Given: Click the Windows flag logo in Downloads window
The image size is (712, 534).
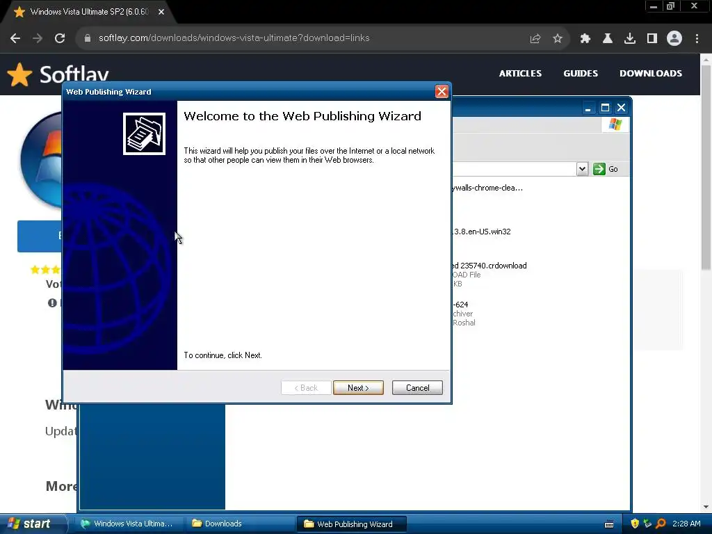Looking at the screenshot, I should [x=615, y=124].
